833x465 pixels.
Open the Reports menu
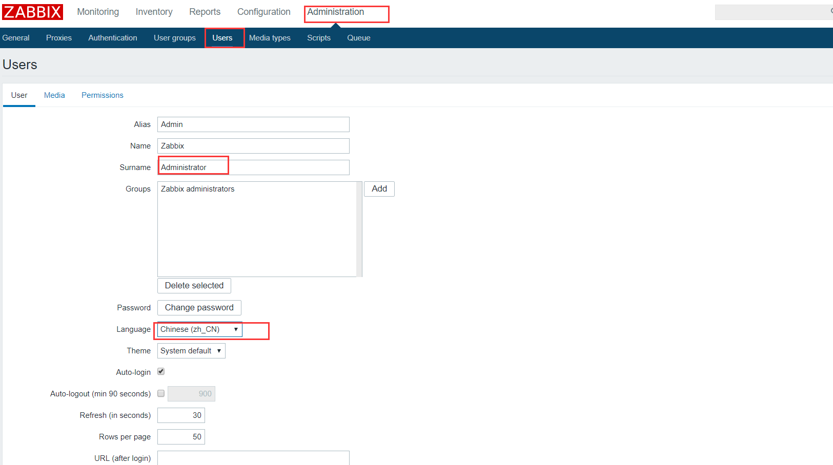click(205, 12)
